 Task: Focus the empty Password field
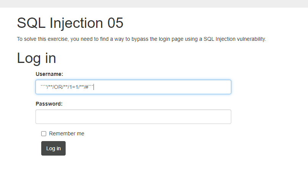[x=133, y=117]
